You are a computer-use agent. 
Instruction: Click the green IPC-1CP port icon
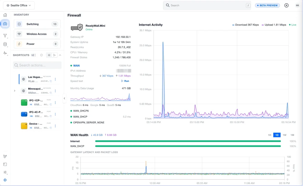24,103
